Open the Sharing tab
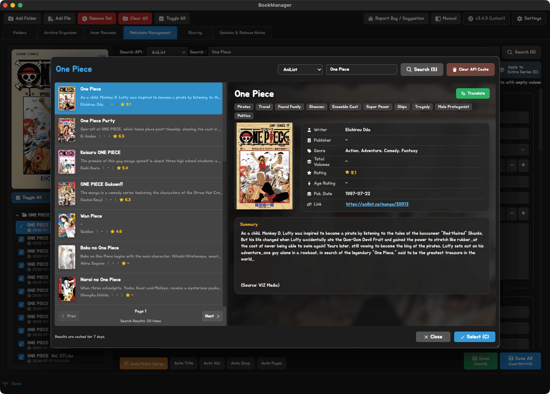 click(195, 33)
